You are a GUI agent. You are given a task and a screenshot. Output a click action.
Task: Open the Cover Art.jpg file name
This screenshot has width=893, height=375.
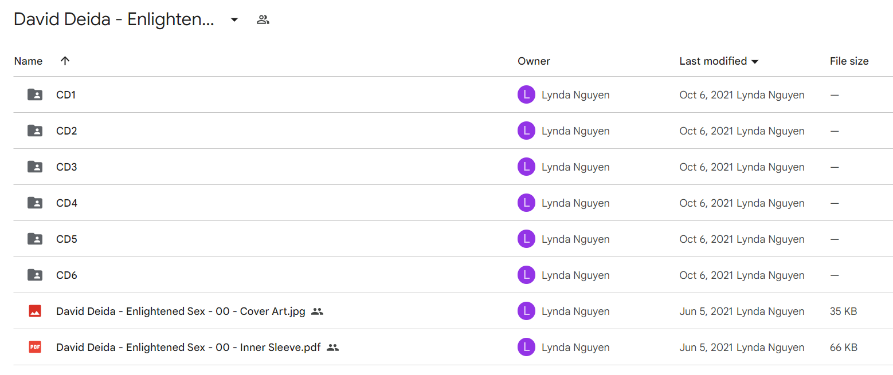[x=181, y=311]
